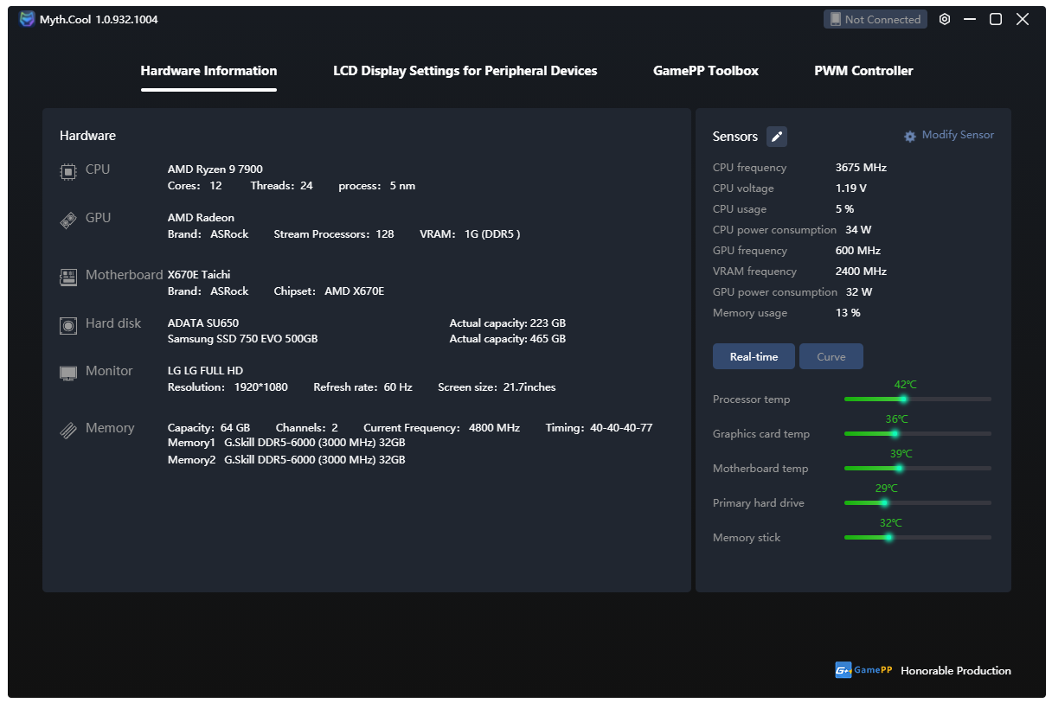Click the 600 MHz GPU frequency value

pos(858,251)
